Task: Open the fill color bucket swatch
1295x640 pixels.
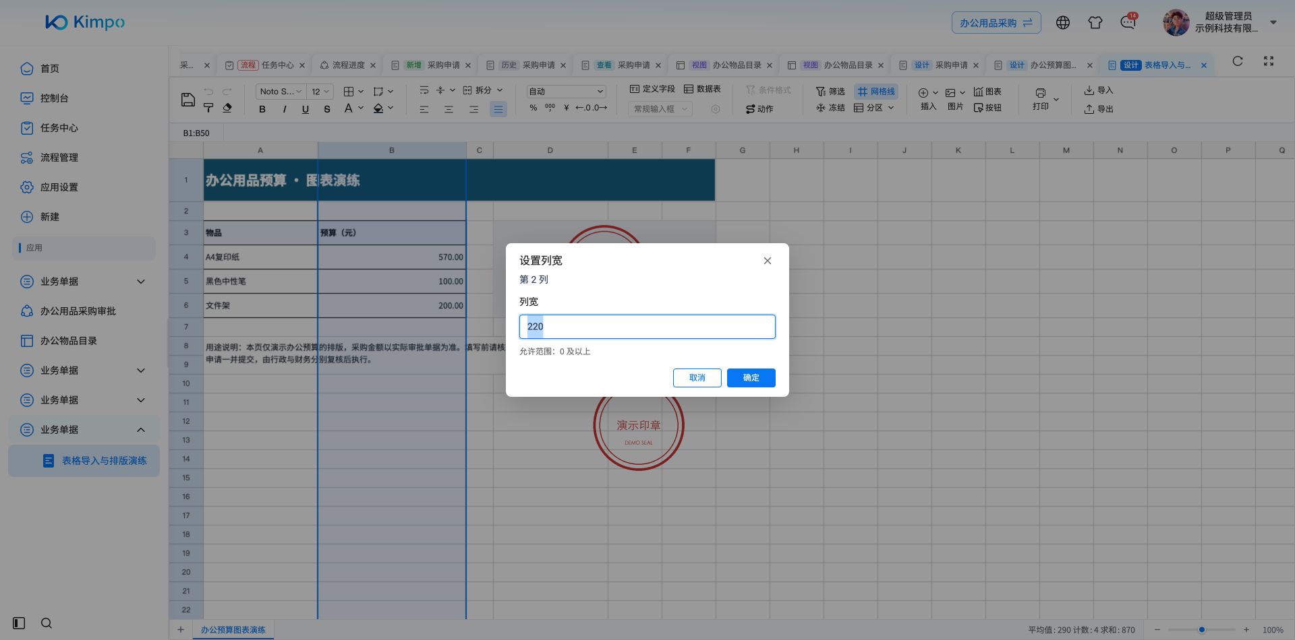Action: (x=378, y=108)
